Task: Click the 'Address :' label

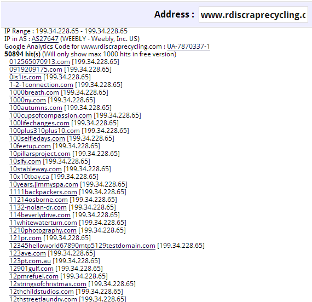Action: tap(174, 14)
